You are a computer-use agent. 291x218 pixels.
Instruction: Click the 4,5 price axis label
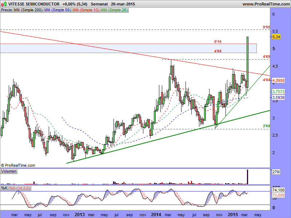pos(275,66)
